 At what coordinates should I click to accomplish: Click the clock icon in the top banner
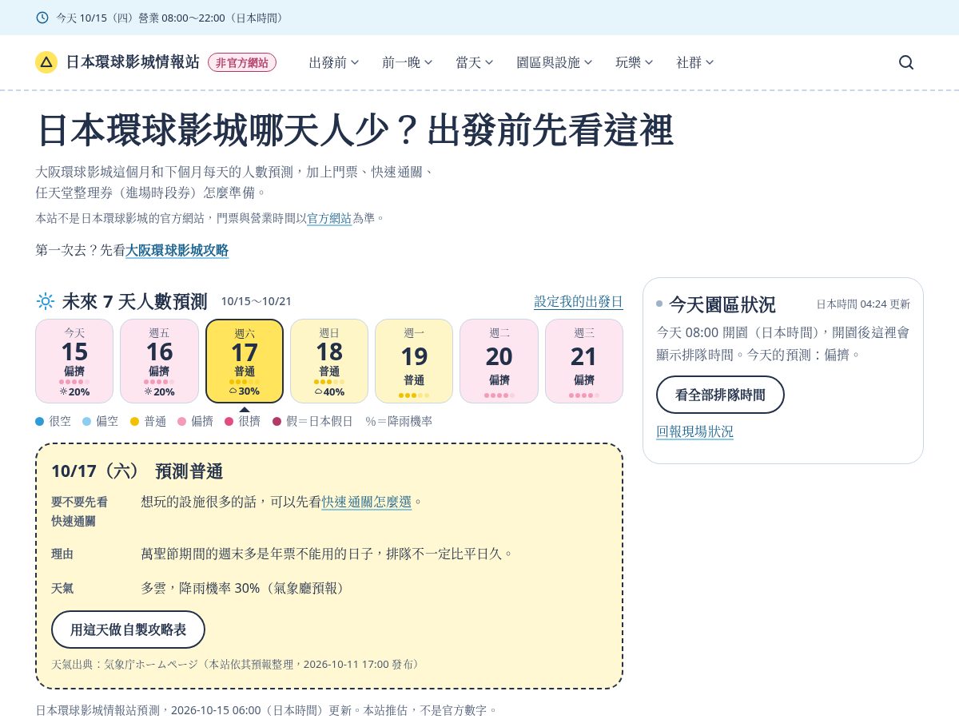point(42,18)
